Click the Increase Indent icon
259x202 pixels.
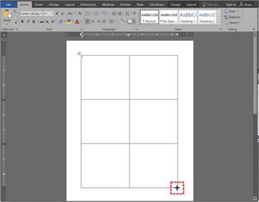[120, 14]
